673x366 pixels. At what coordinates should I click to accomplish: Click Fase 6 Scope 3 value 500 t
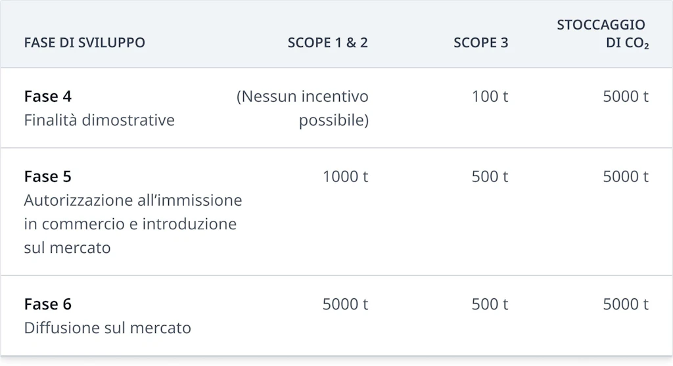click(x=490, y=304)
